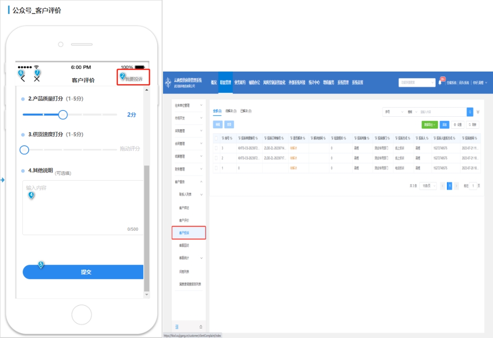The image size is (493, 338).
Task: Open the green 数据导出 dropdown
Action: tap(429, 125)
